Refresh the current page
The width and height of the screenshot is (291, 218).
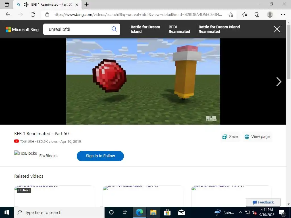point(33,14)
